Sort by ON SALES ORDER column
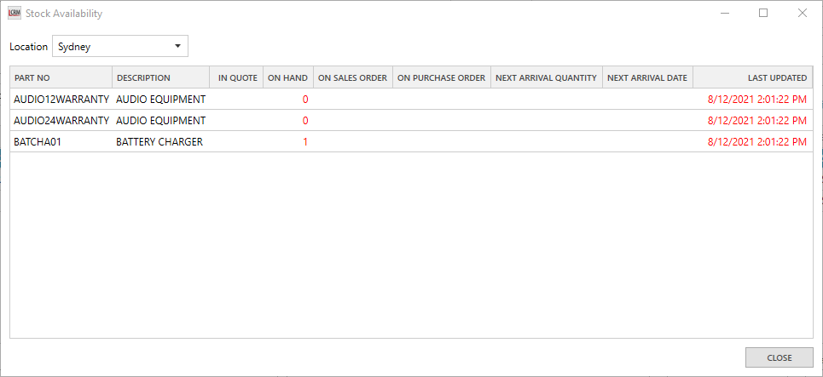Image resolution: width=823 pixels, height=377 pixels. (352, 78)
